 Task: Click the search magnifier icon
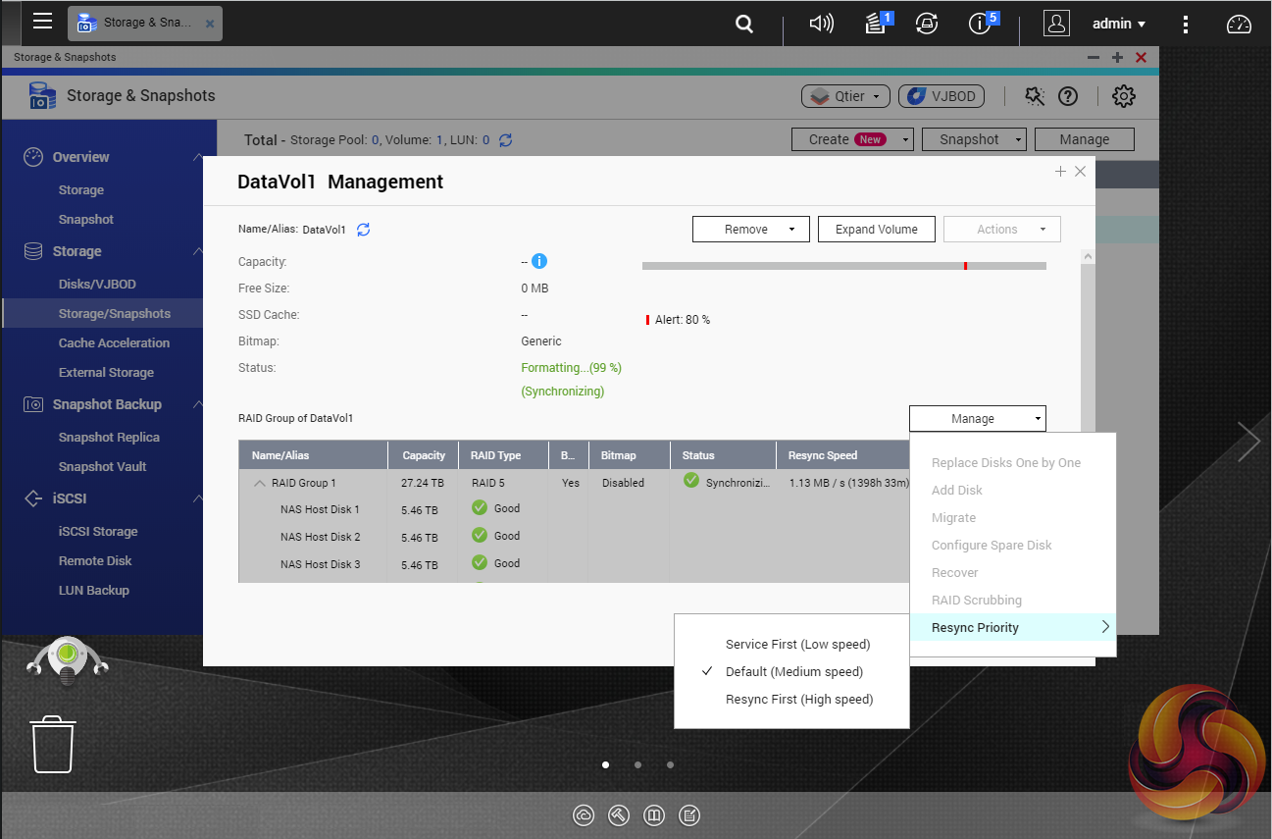(745, 24)
